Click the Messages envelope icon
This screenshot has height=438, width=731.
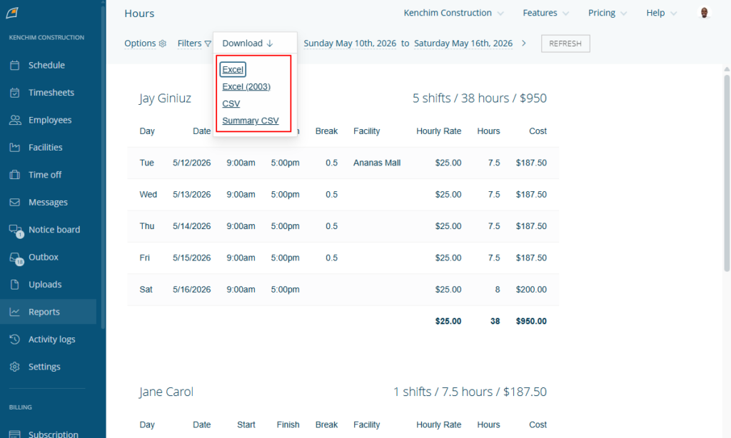[15, 202]
